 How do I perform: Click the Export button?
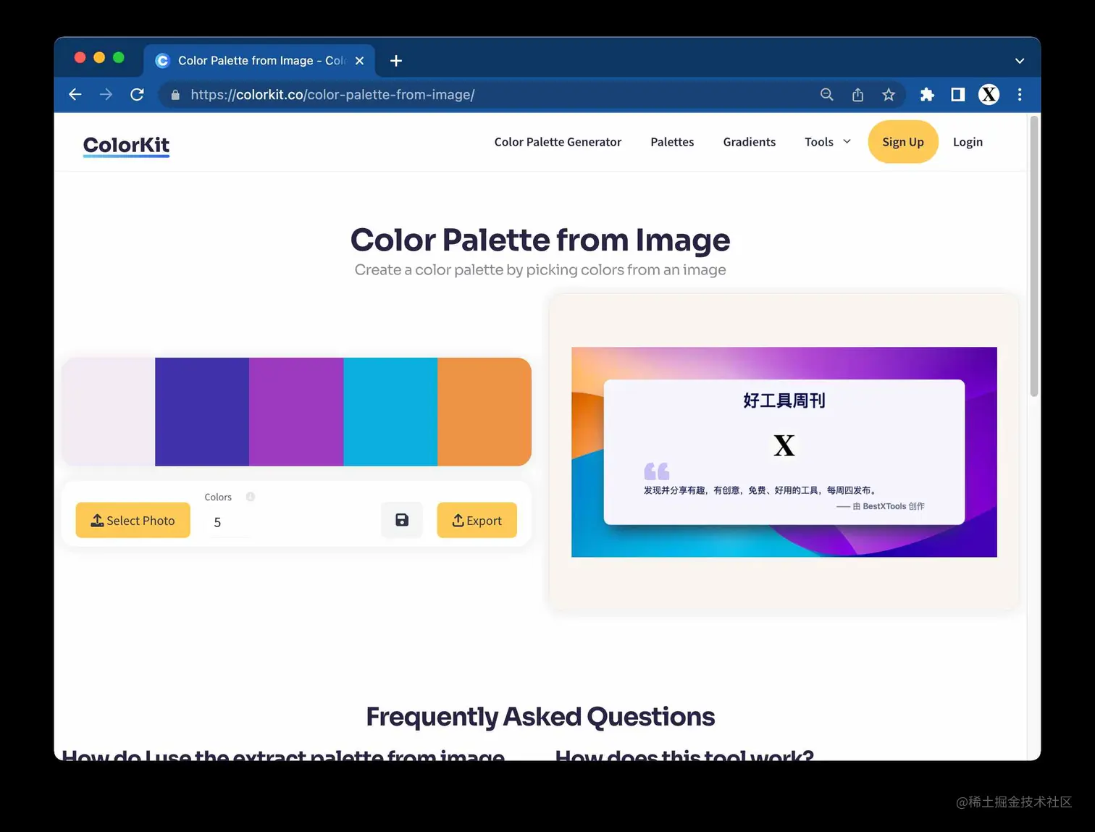(477, 520)
